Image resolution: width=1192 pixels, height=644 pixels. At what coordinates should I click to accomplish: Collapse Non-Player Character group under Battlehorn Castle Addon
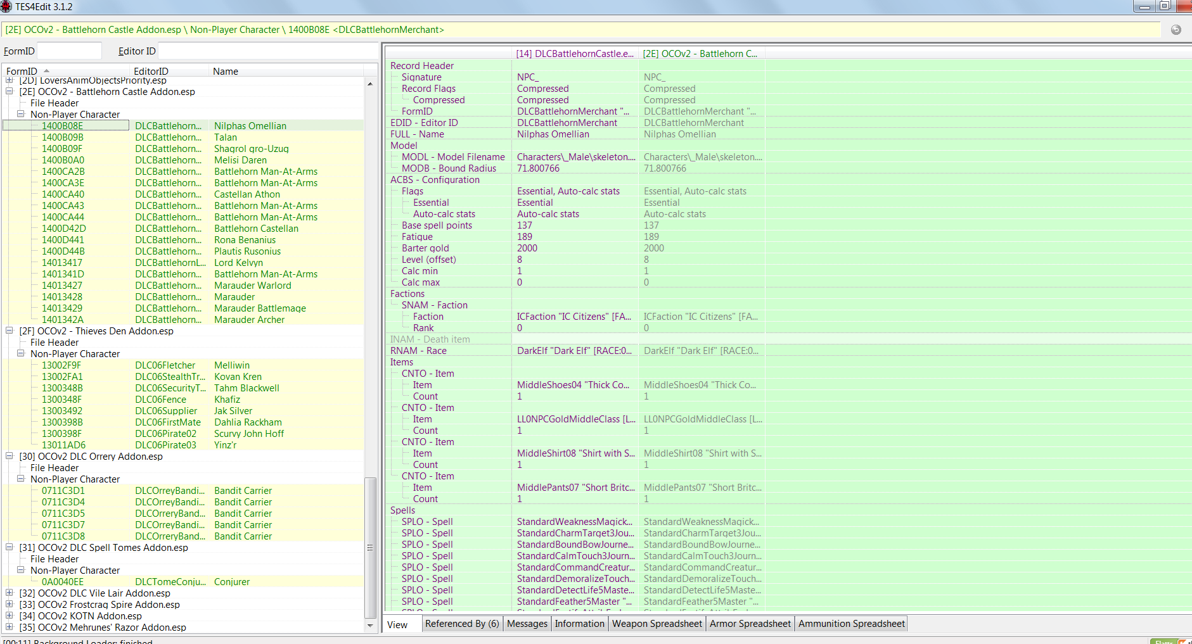(x=21, y=114)
